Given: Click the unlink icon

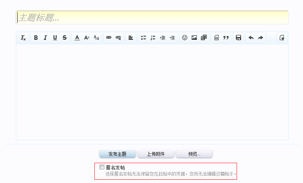Looking at the screenshot, I should point(118,38).
